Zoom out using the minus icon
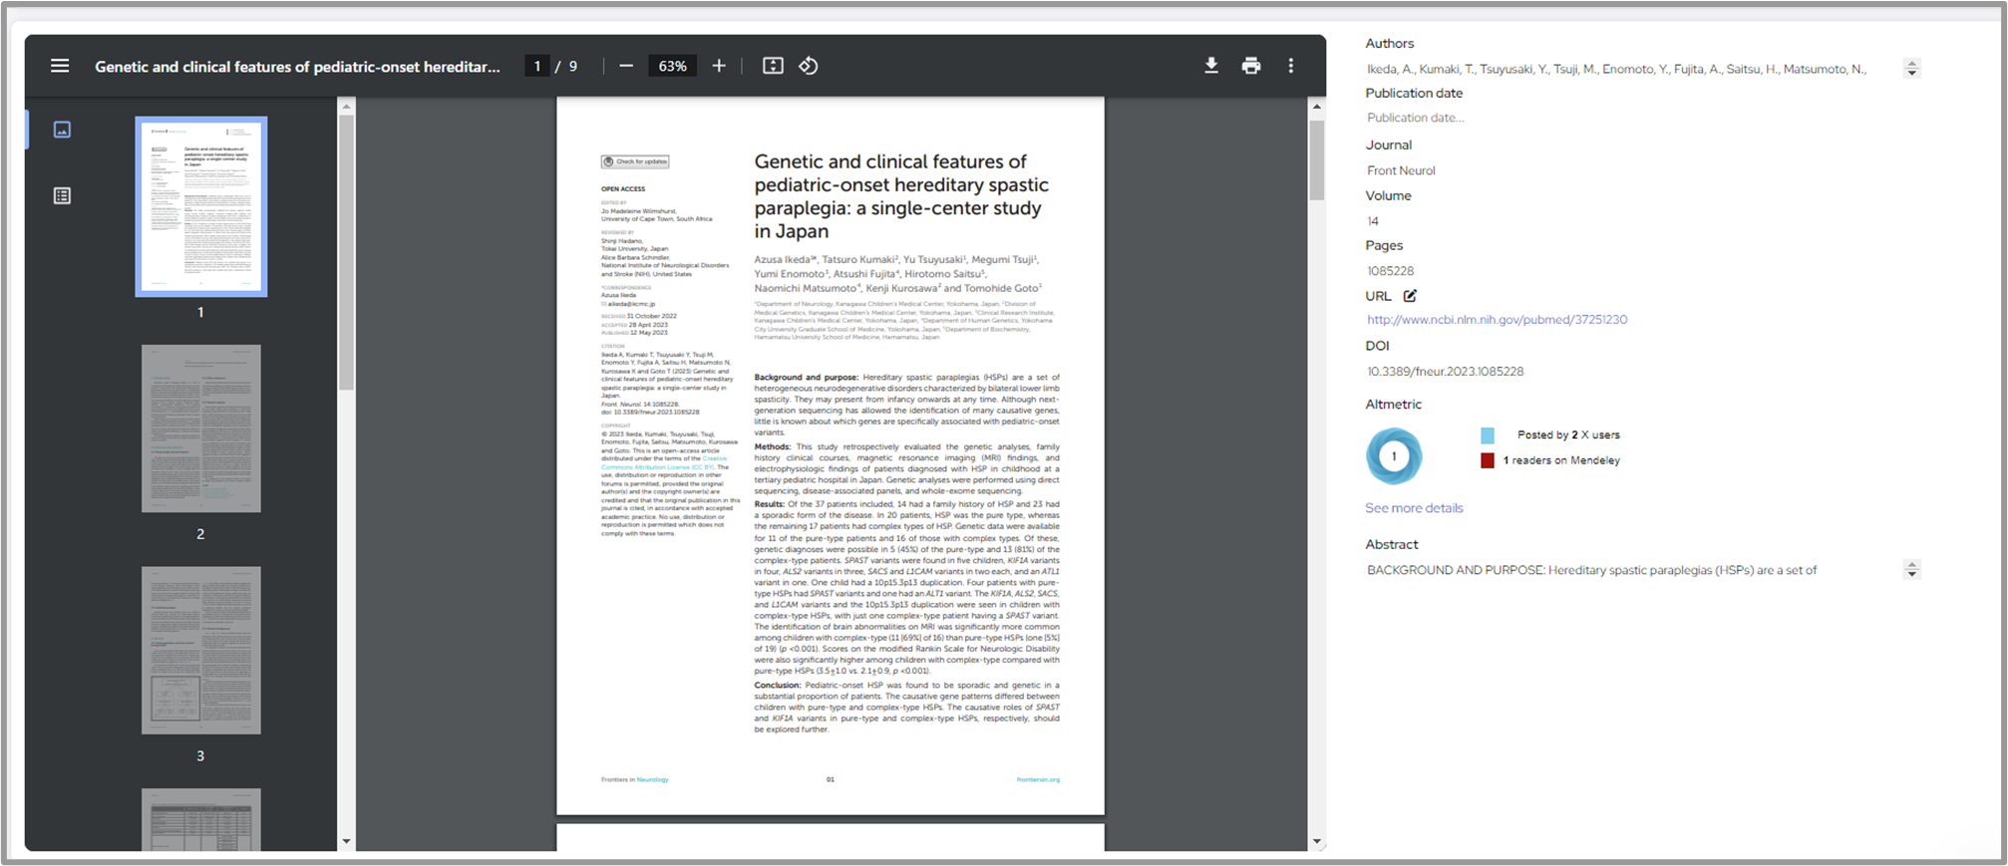This screenshot has width=2008, height=866. [626, 66]
